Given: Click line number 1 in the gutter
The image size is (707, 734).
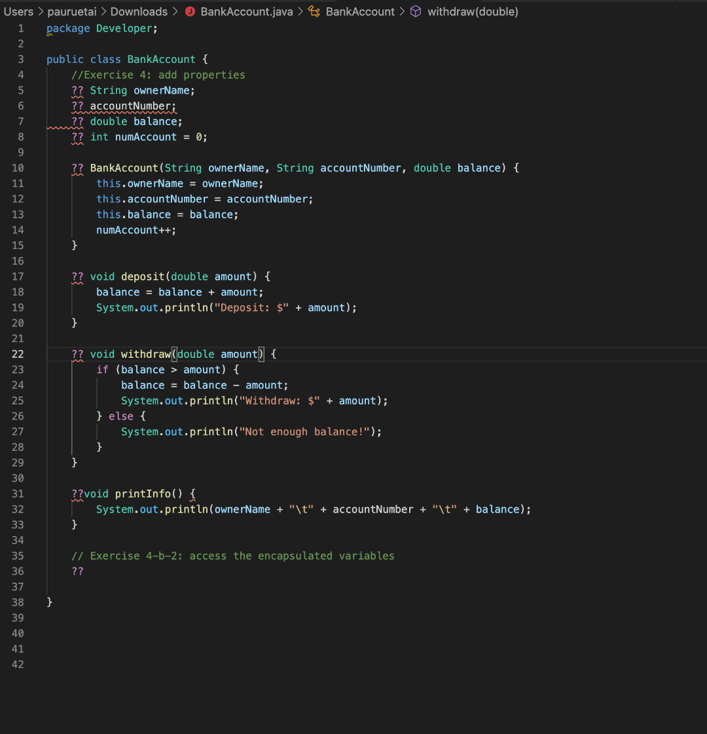Looking at the screenshot, I should tap(20, 28).
